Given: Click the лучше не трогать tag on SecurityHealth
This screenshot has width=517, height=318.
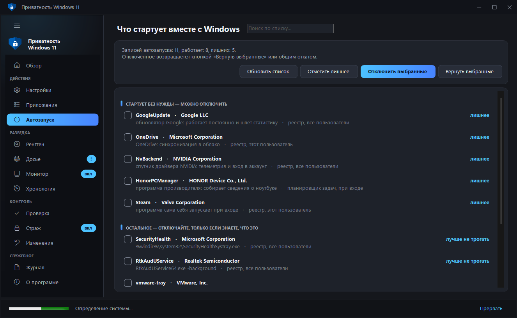Looking at the screenshot, I should click(467, 239).
